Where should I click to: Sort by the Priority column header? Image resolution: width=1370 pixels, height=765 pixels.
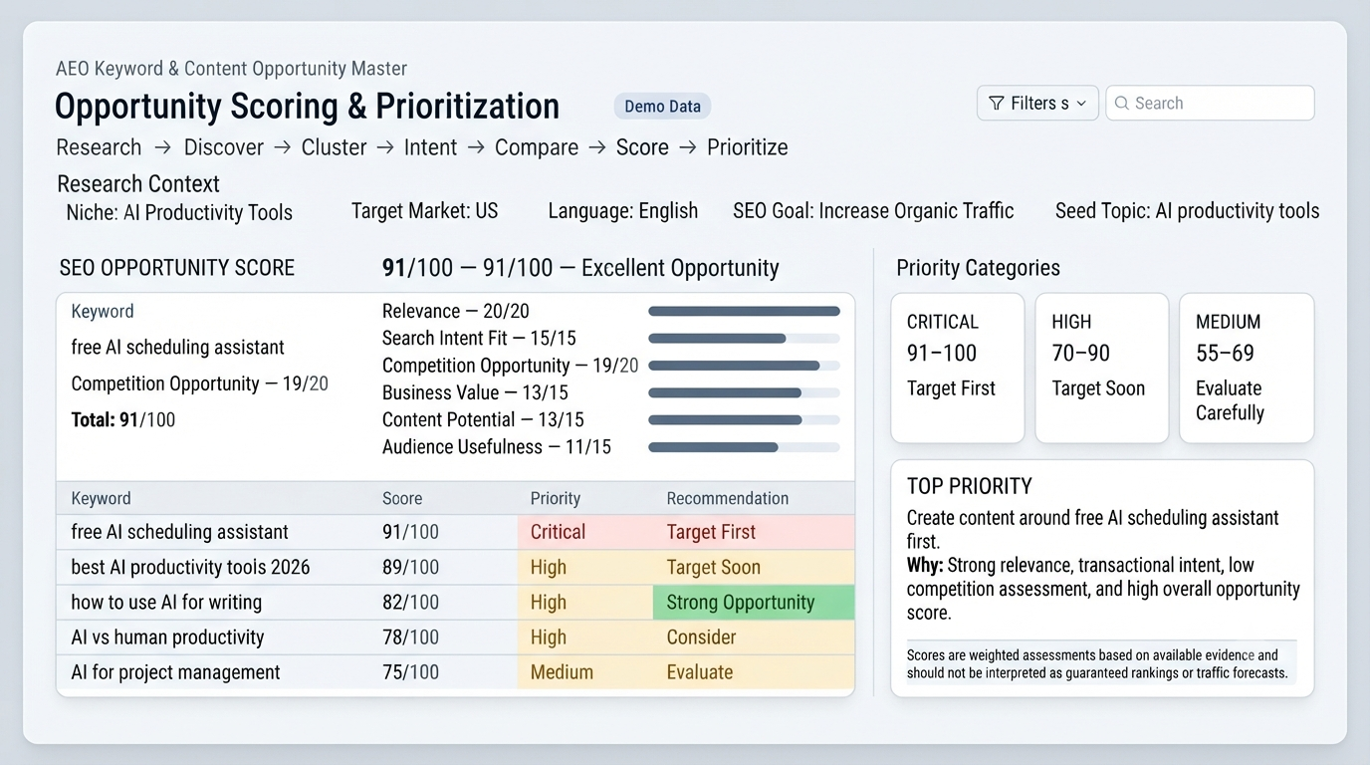555,499
